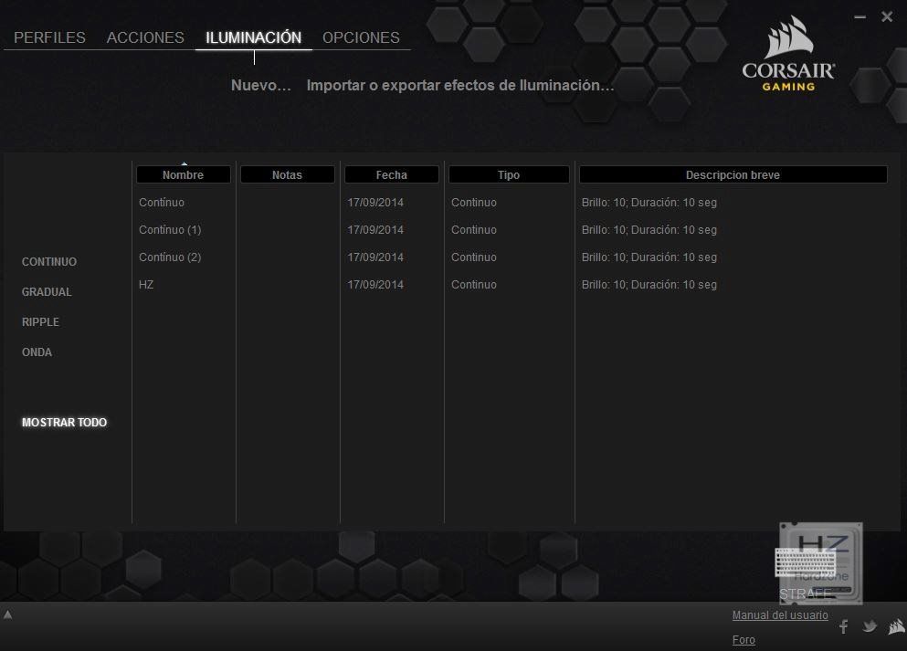
Task: Click the Corsair Gaming logo
Action: point(788,54)
